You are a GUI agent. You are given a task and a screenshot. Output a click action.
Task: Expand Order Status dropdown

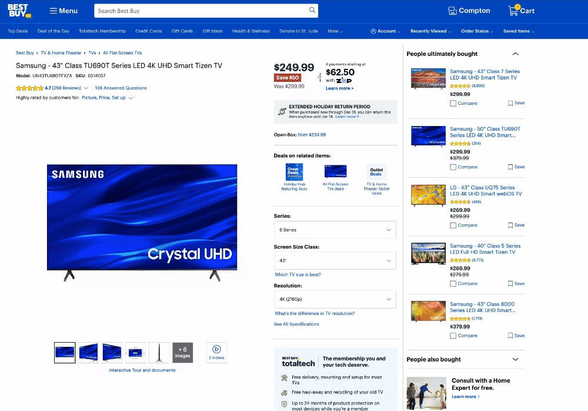(477, 31)
